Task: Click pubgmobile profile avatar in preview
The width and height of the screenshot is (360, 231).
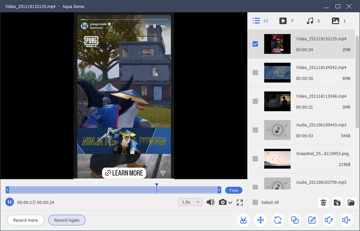Action: click(85, 26)
